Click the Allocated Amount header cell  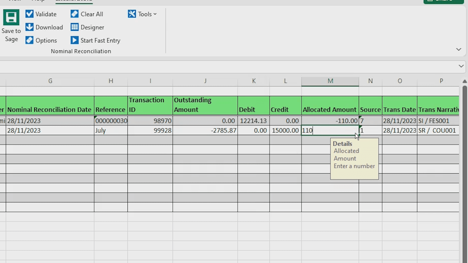tap(330, 105)
